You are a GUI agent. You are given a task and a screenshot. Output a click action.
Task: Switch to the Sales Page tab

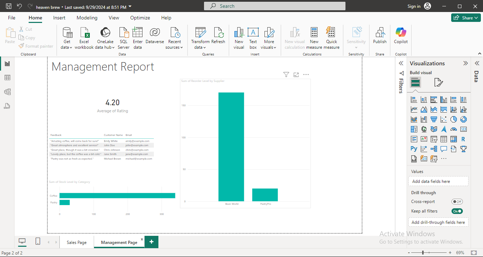click(77, 243)
